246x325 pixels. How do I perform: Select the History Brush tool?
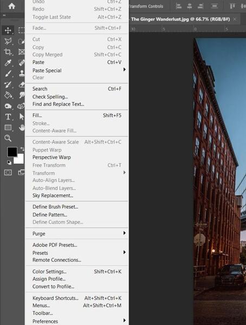tap(8, 84)
